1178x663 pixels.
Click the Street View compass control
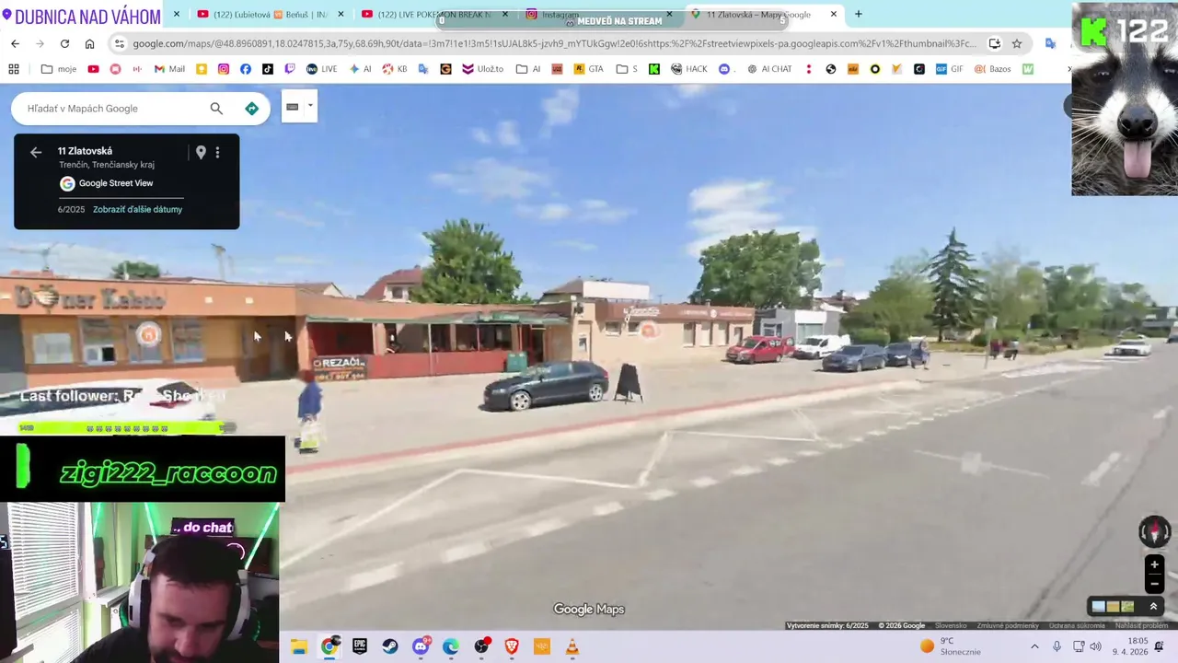tap(1154, 531)
